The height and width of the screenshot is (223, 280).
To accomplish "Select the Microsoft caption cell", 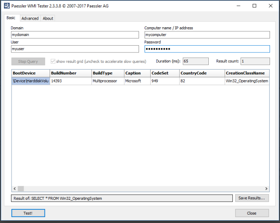I will [137, 81].
